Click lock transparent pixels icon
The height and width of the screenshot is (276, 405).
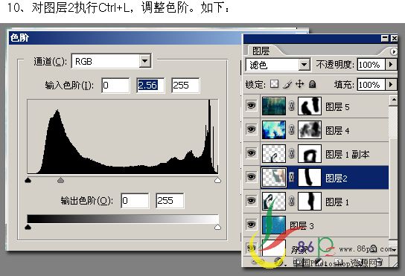click(274, 84)
